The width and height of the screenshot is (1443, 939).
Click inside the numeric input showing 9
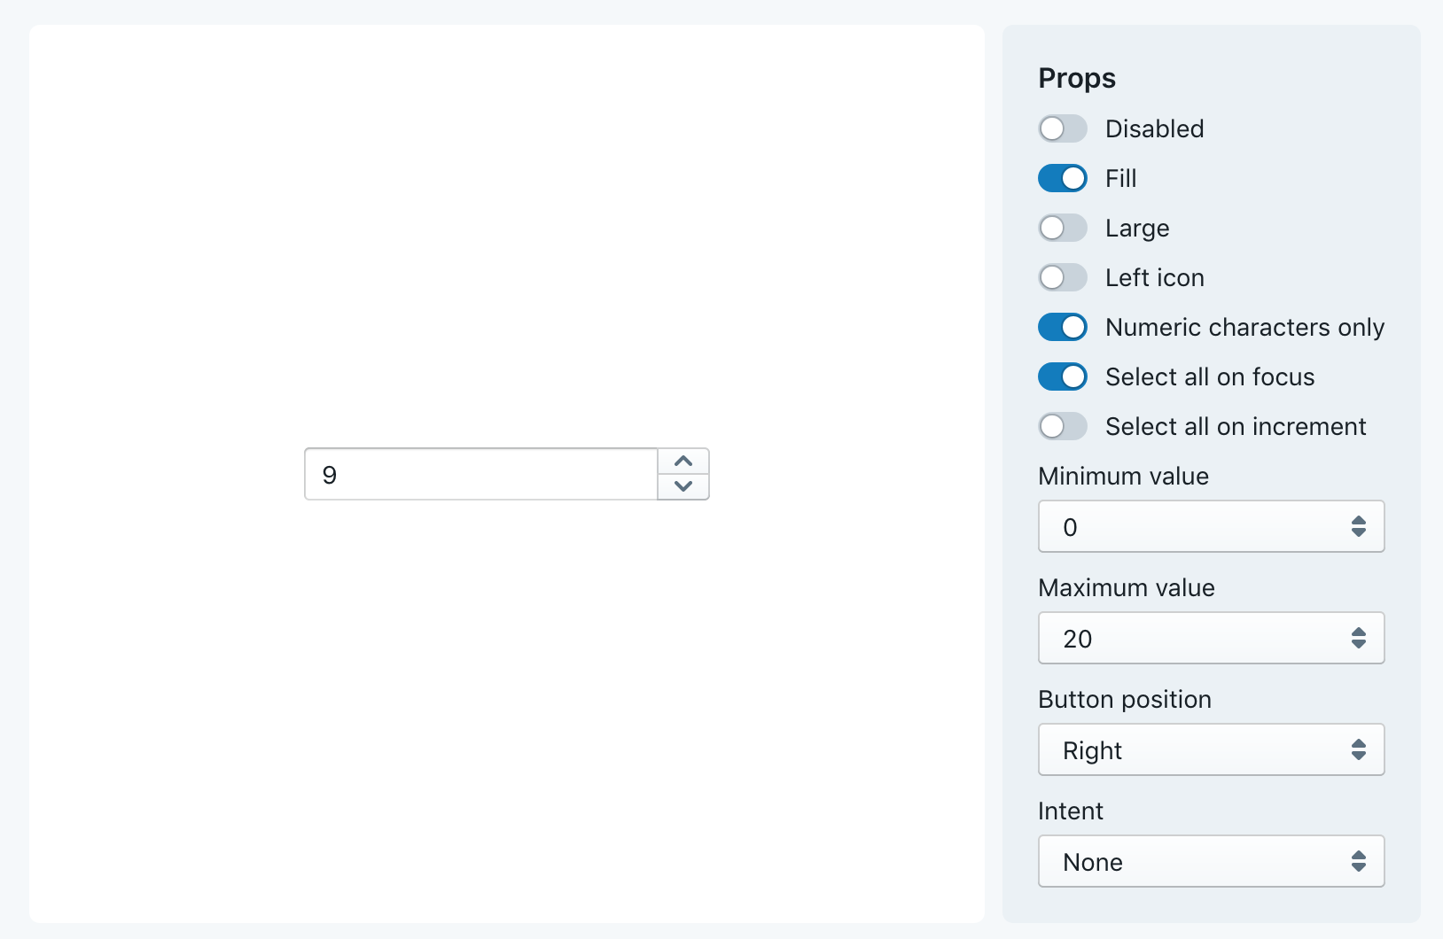pyautogui.click(x=479, y=474)
